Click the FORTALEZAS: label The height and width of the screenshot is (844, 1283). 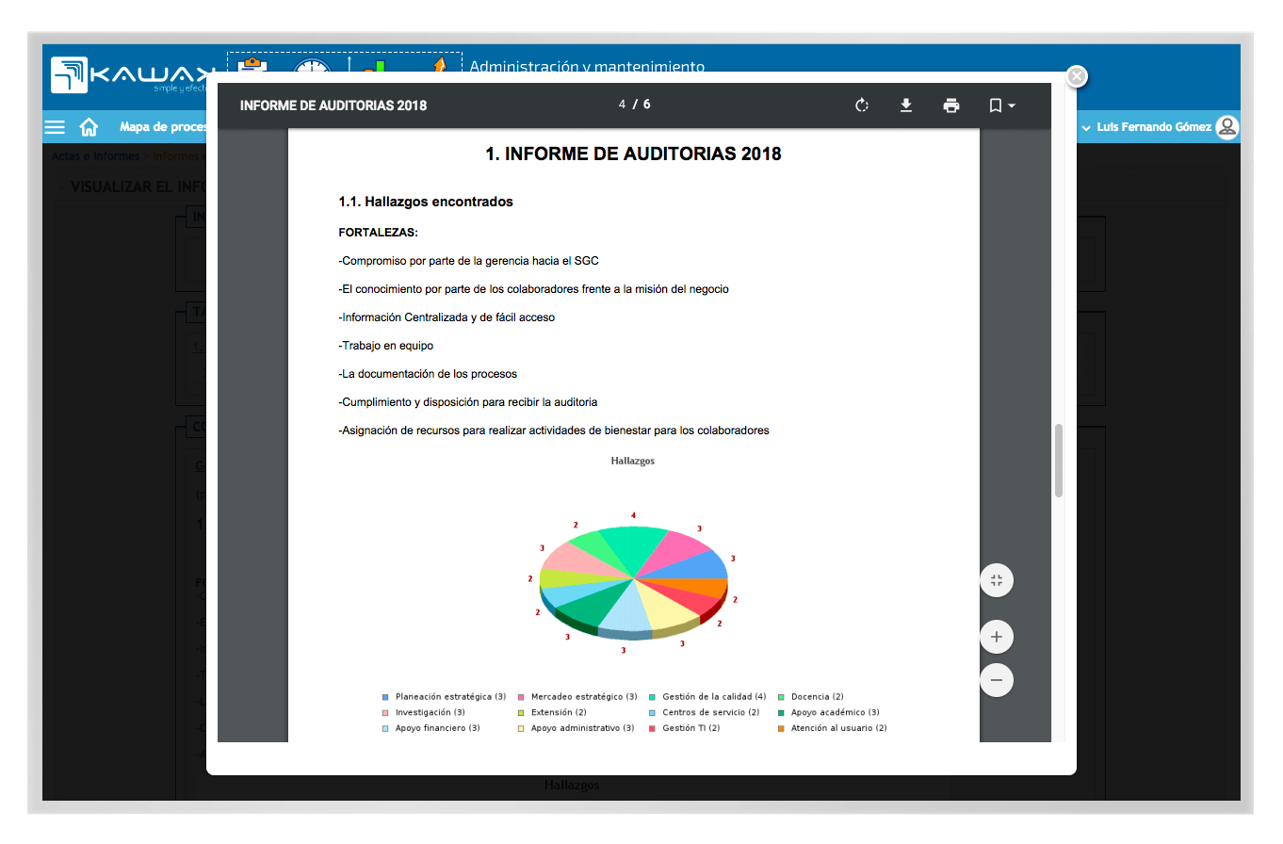click(x=379, y=232)
